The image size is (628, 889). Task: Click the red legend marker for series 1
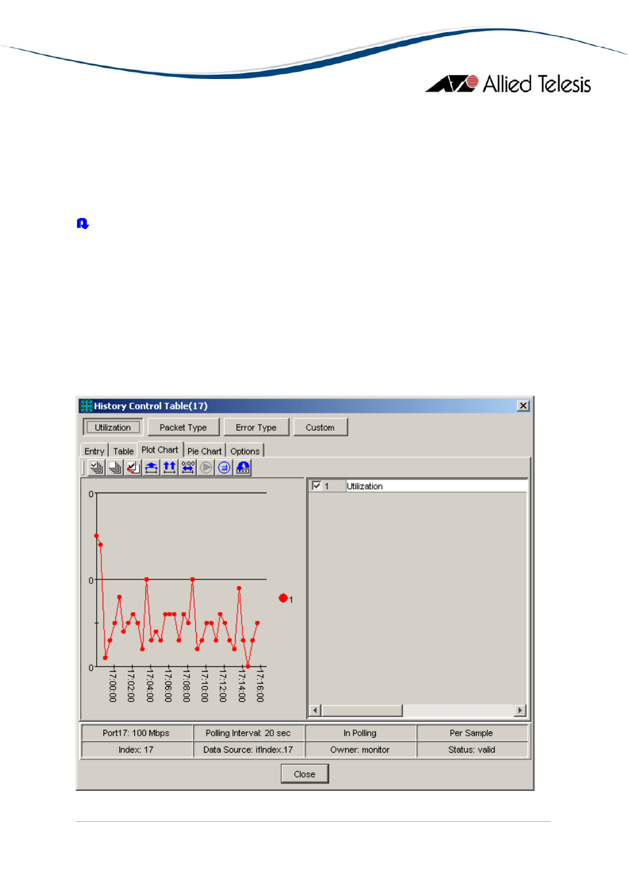pyautogui.click(x=283, y=598)
